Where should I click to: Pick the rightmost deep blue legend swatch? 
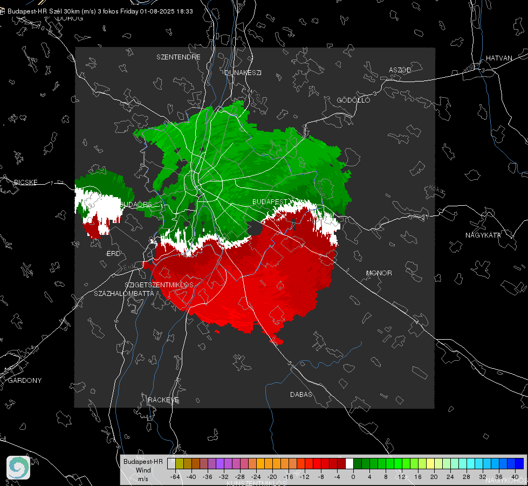[519, 463]
